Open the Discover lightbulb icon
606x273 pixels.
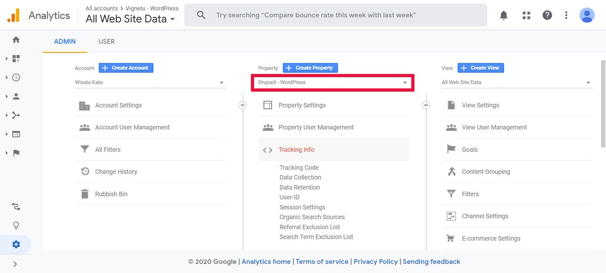click(16, 225)
